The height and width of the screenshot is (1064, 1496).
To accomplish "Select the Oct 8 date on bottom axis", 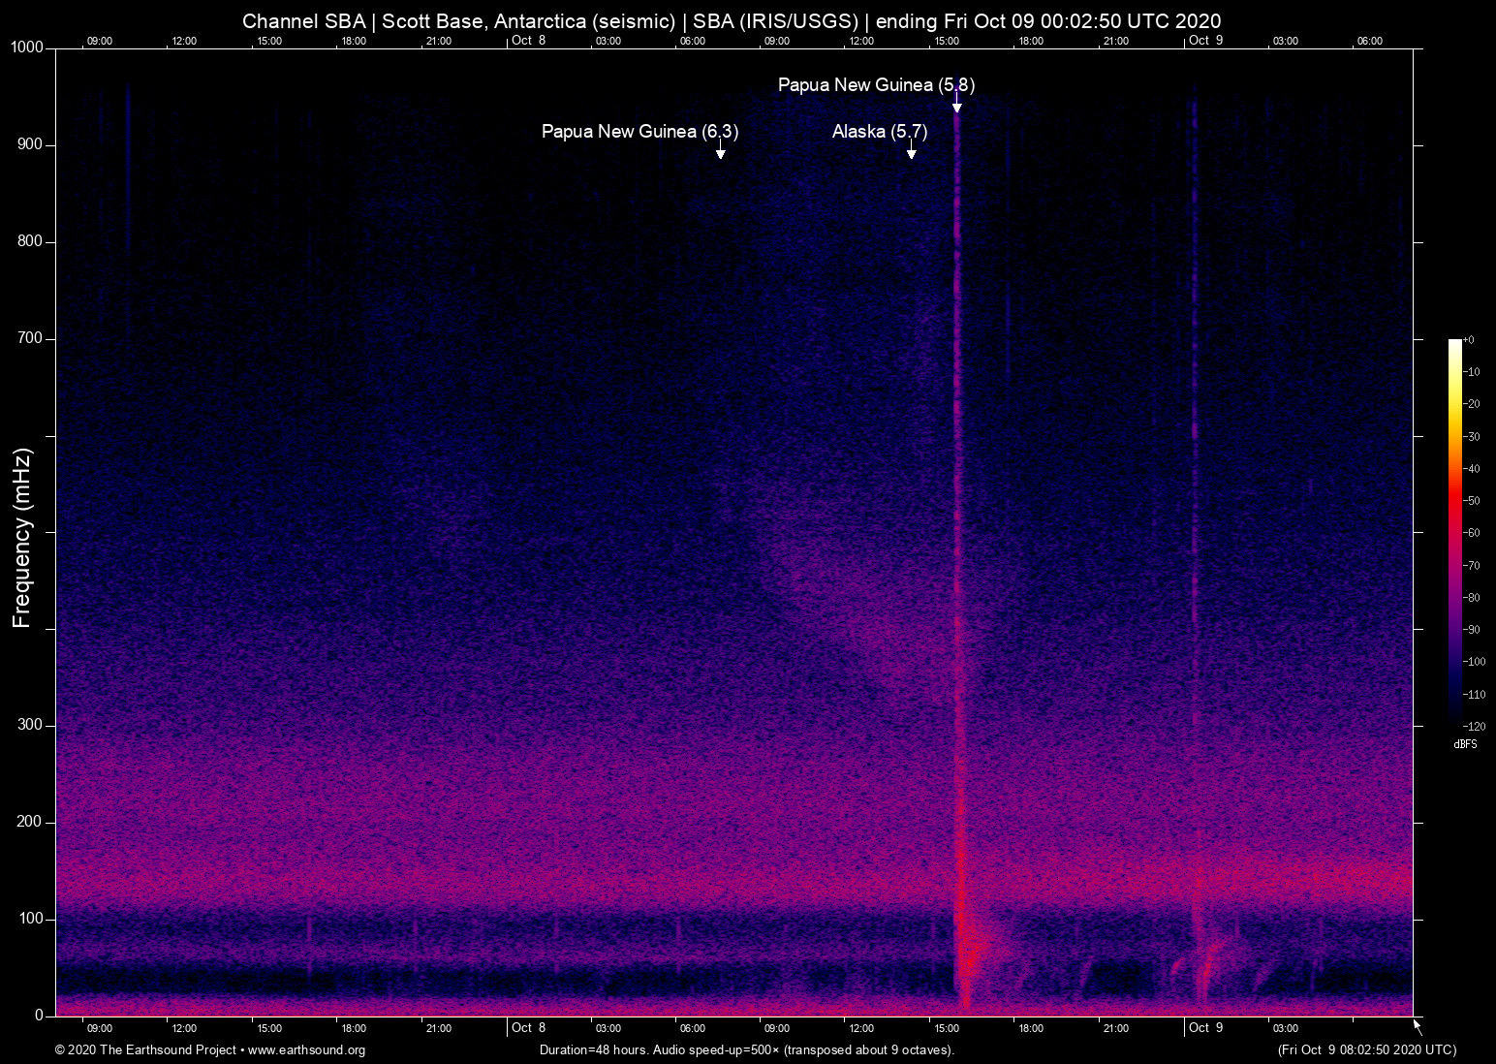I will [x=528, y=1028].
